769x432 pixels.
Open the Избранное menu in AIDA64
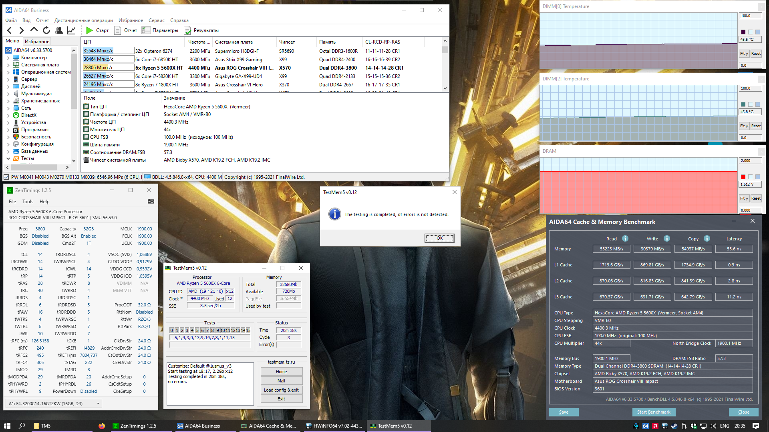pyautogui.click(x=131, y=20)
